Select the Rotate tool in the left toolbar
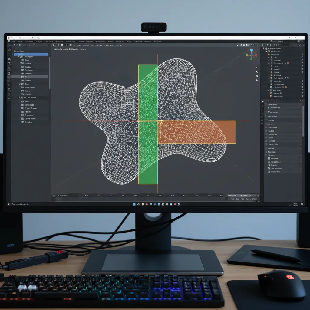Image resolution: width=310 pixels, height=310 pixels. pyautogui.click(x=9, y=65)
